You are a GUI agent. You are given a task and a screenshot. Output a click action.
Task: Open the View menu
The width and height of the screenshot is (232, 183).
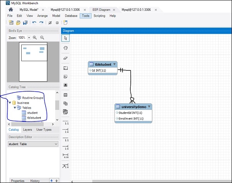point(30,16)
